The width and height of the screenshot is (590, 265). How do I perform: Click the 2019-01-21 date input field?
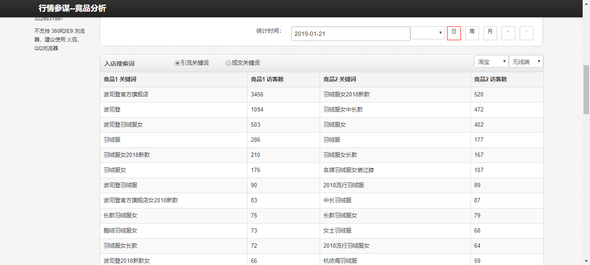click(x=350, y=34)
